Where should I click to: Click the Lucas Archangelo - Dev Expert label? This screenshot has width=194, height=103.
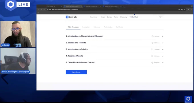[15, 72]
